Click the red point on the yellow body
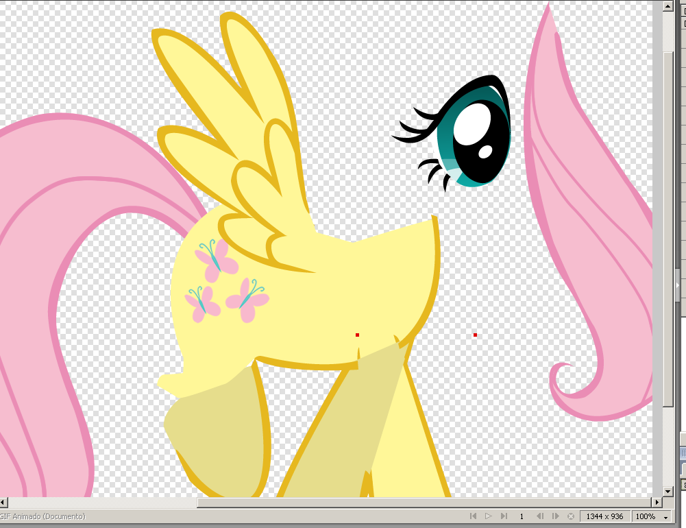686x528 pixels. 358,335
